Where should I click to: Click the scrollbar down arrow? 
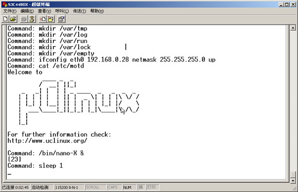pyautogui.click(x=293, y=181)
